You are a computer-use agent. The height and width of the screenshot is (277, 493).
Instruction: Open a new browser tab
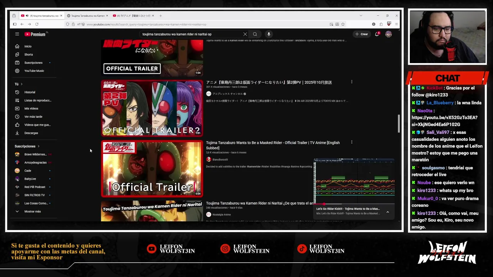[x=161, y=16]
